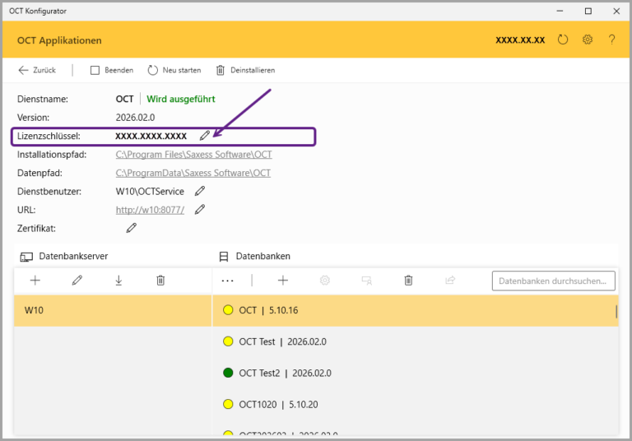The height and width of the screenshot is (441, 632).
Task: Click the download icon in Datenbankserver toolbar
Action: [x=118, y=281]
